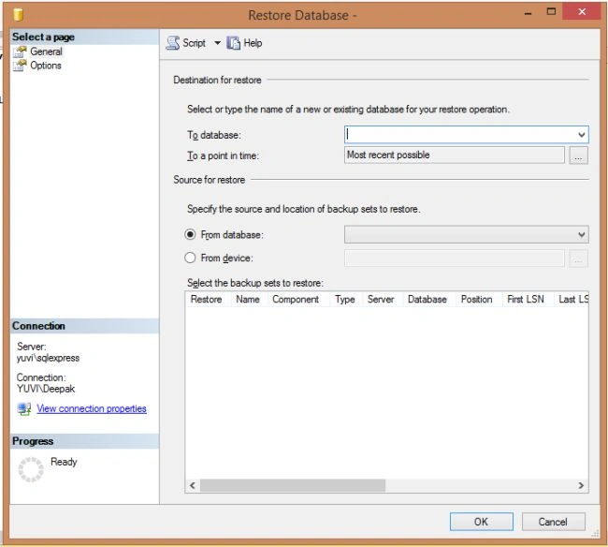Viewport: 608px width, 547px height.
Task: Select the From device radio button
Action: click(190, 258)
